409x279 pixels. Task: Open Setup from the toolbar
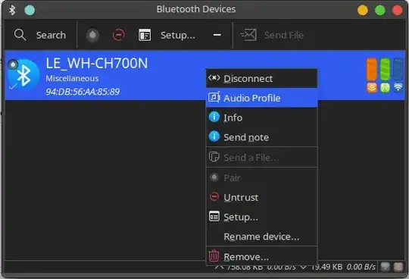click(167, 35)
